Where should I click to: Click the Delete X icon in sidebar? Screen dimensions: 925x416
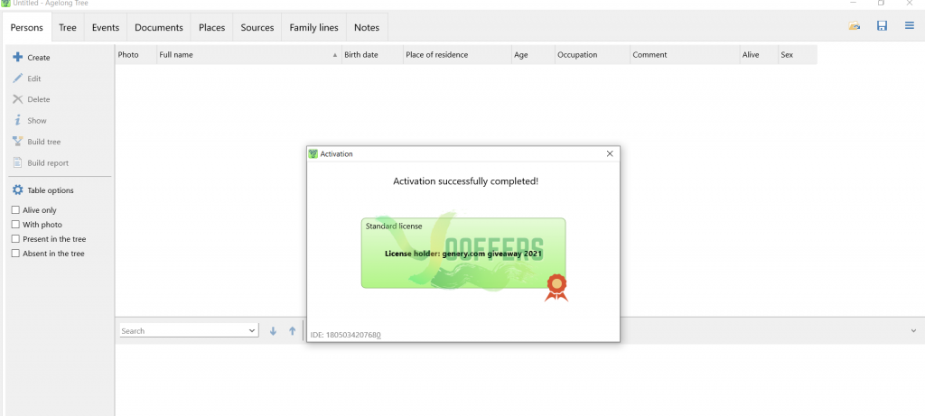click(18, 99)
